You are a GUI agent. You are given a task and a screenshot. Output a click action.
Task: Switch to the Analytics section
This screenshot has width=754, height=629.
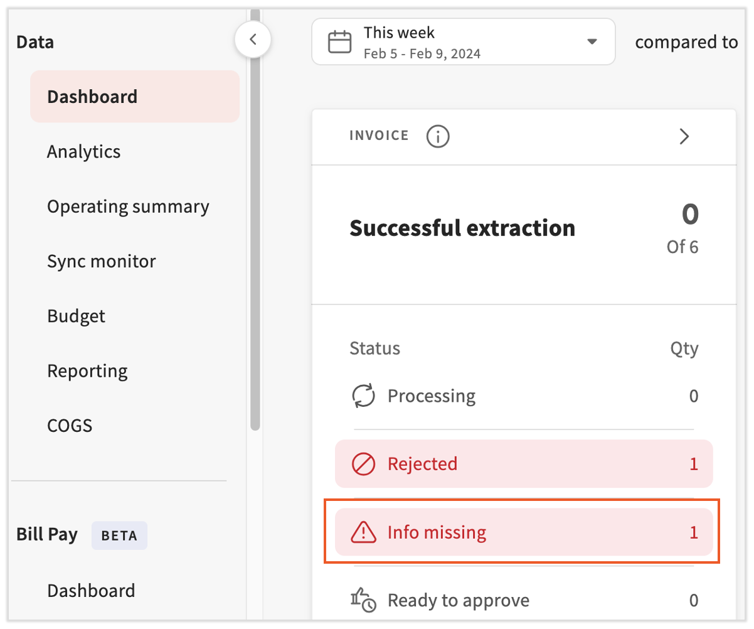pyautogui.click(x=83, y=151)
